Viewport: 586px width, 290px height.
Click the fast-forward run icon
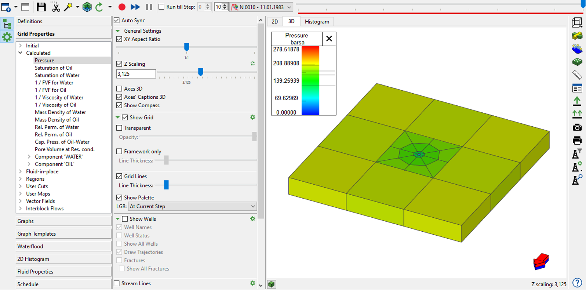coord(135,7)
